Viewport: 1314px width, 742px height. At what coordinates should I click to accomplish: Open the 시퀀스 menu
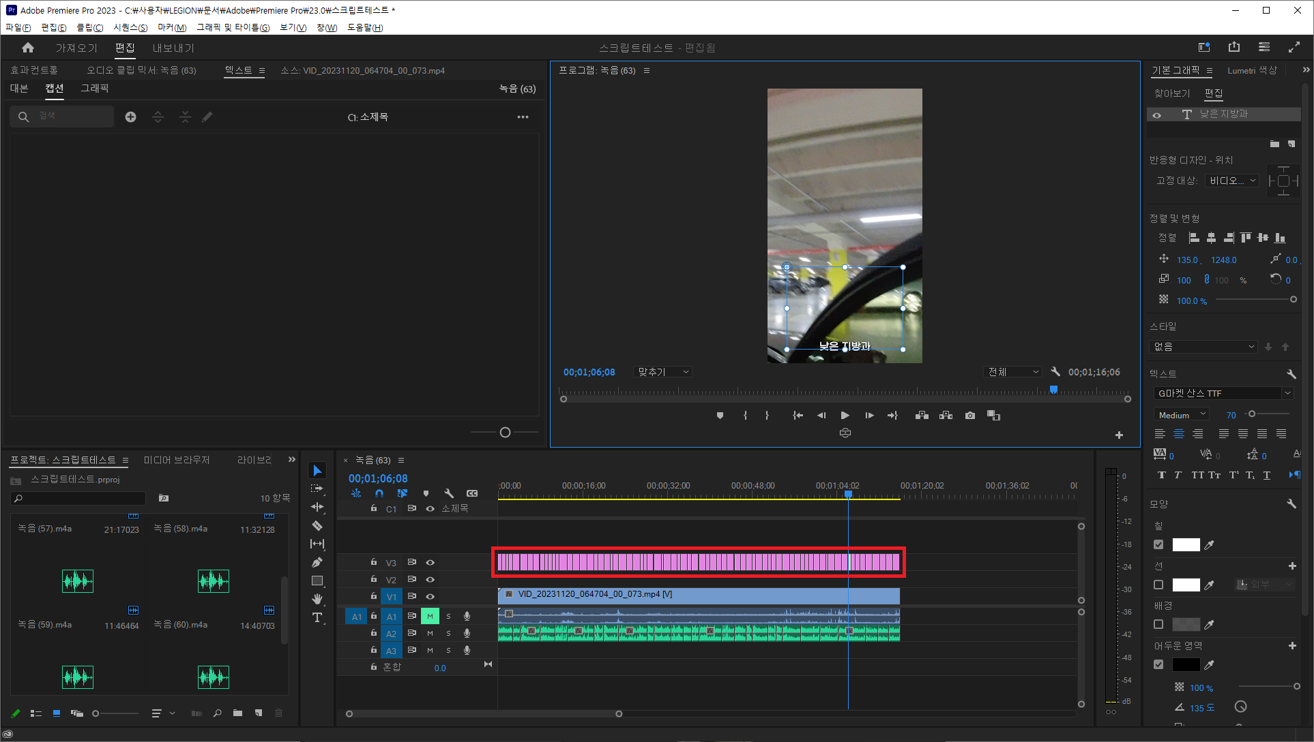tap(130, 27)
